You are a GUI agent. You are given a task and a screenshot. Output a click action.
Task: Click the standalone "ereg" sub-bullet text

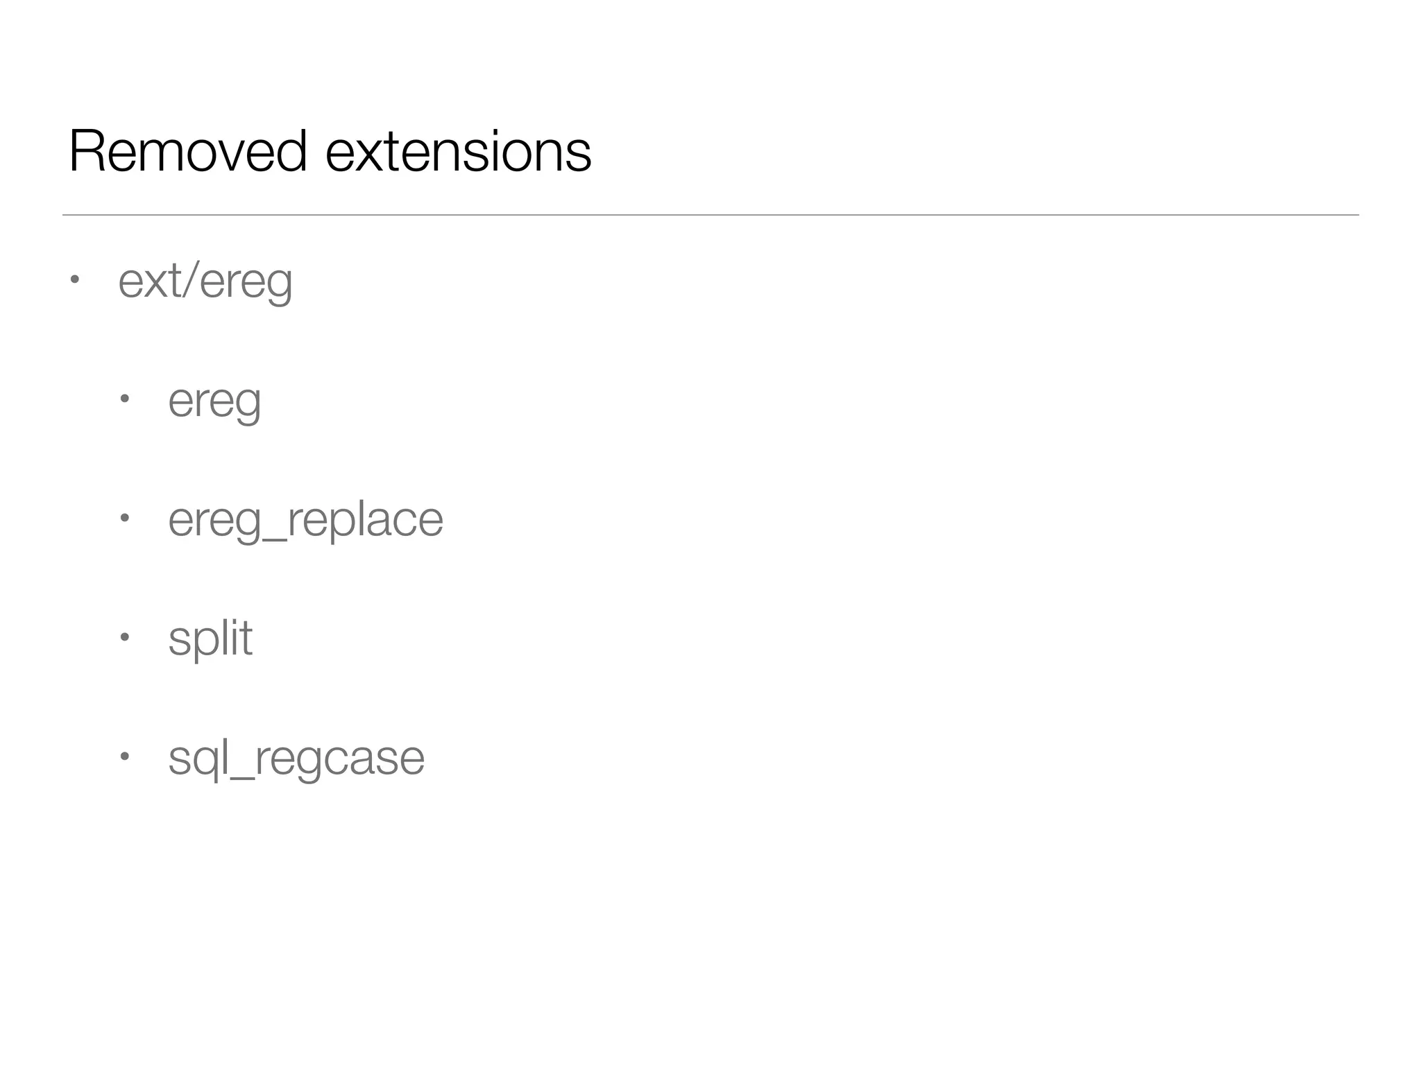point(214,401)
